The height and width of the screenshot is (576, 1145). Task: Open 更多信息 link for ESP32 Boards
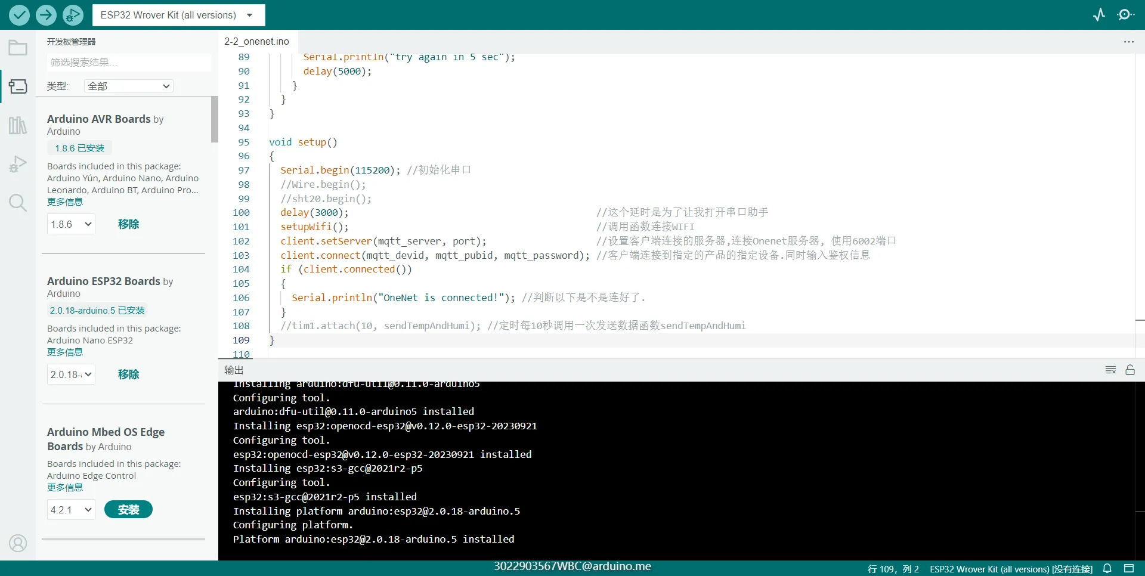[x=65, y=352]
